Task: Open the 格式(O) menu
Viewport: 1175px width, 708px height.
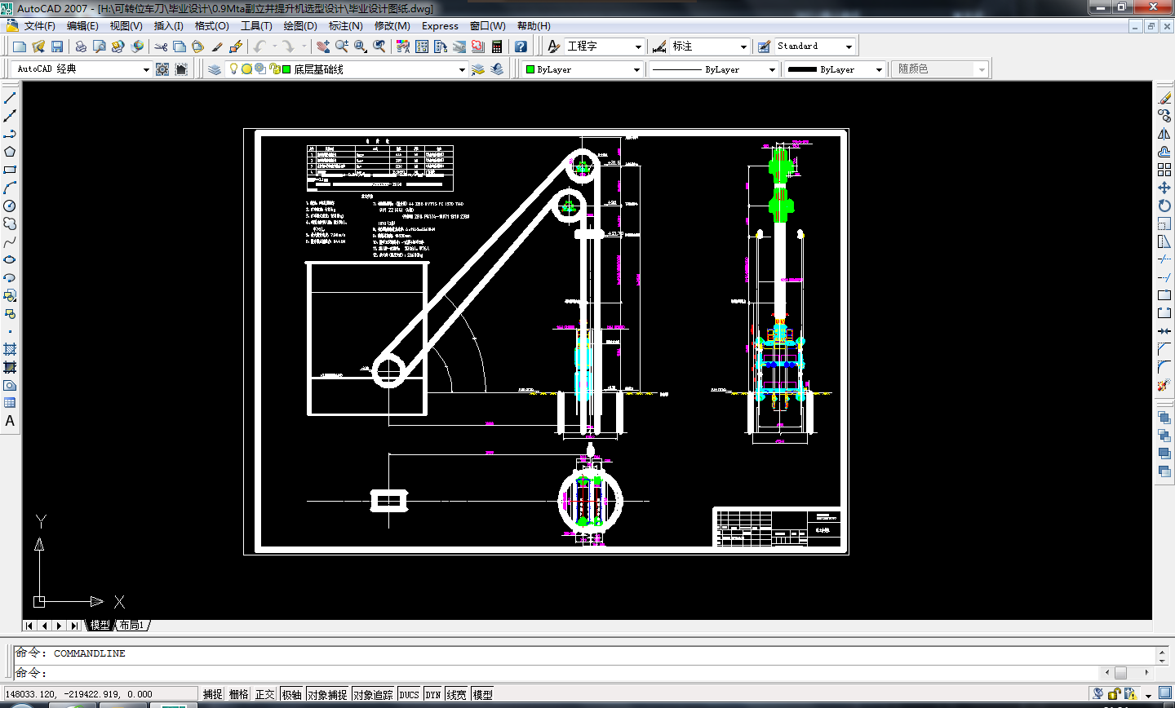Action: [x=211, y=25]
